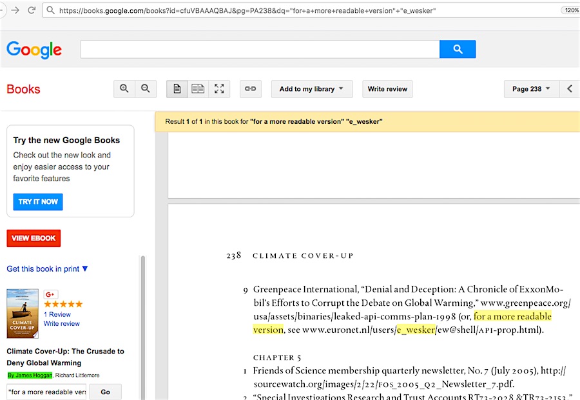Click the G+ share icon
Image resolution: width=580 pixels, height=400 pixels.
point(51,294)
